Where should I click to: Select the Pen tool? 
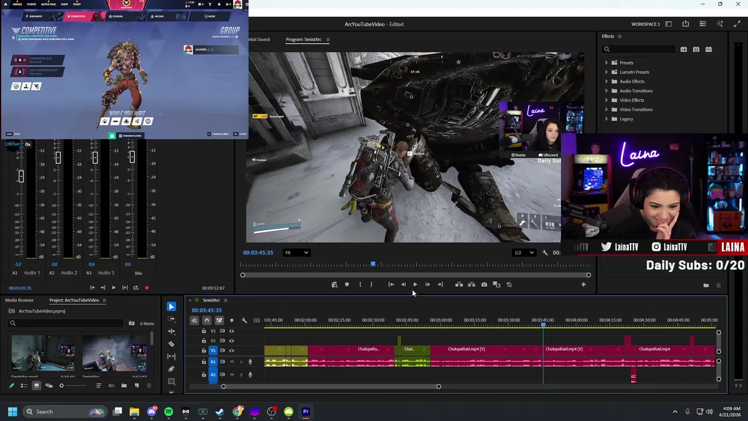(x=171, y=369)
